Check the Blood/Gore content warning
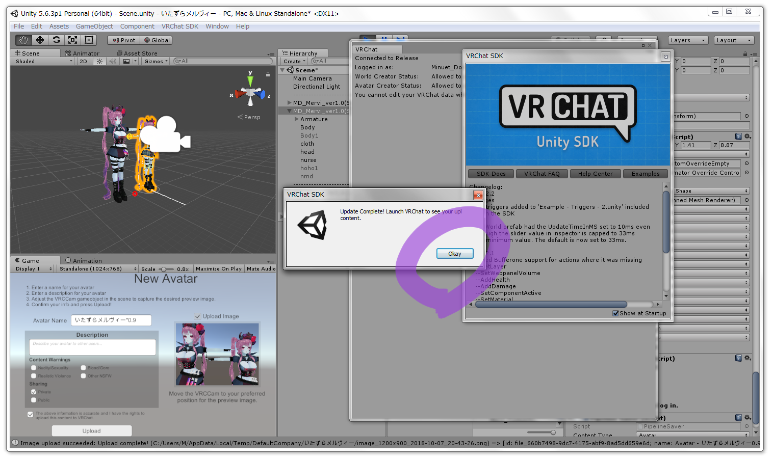The height and width of the screenshot is (461, 773). (x=84, y=368)
